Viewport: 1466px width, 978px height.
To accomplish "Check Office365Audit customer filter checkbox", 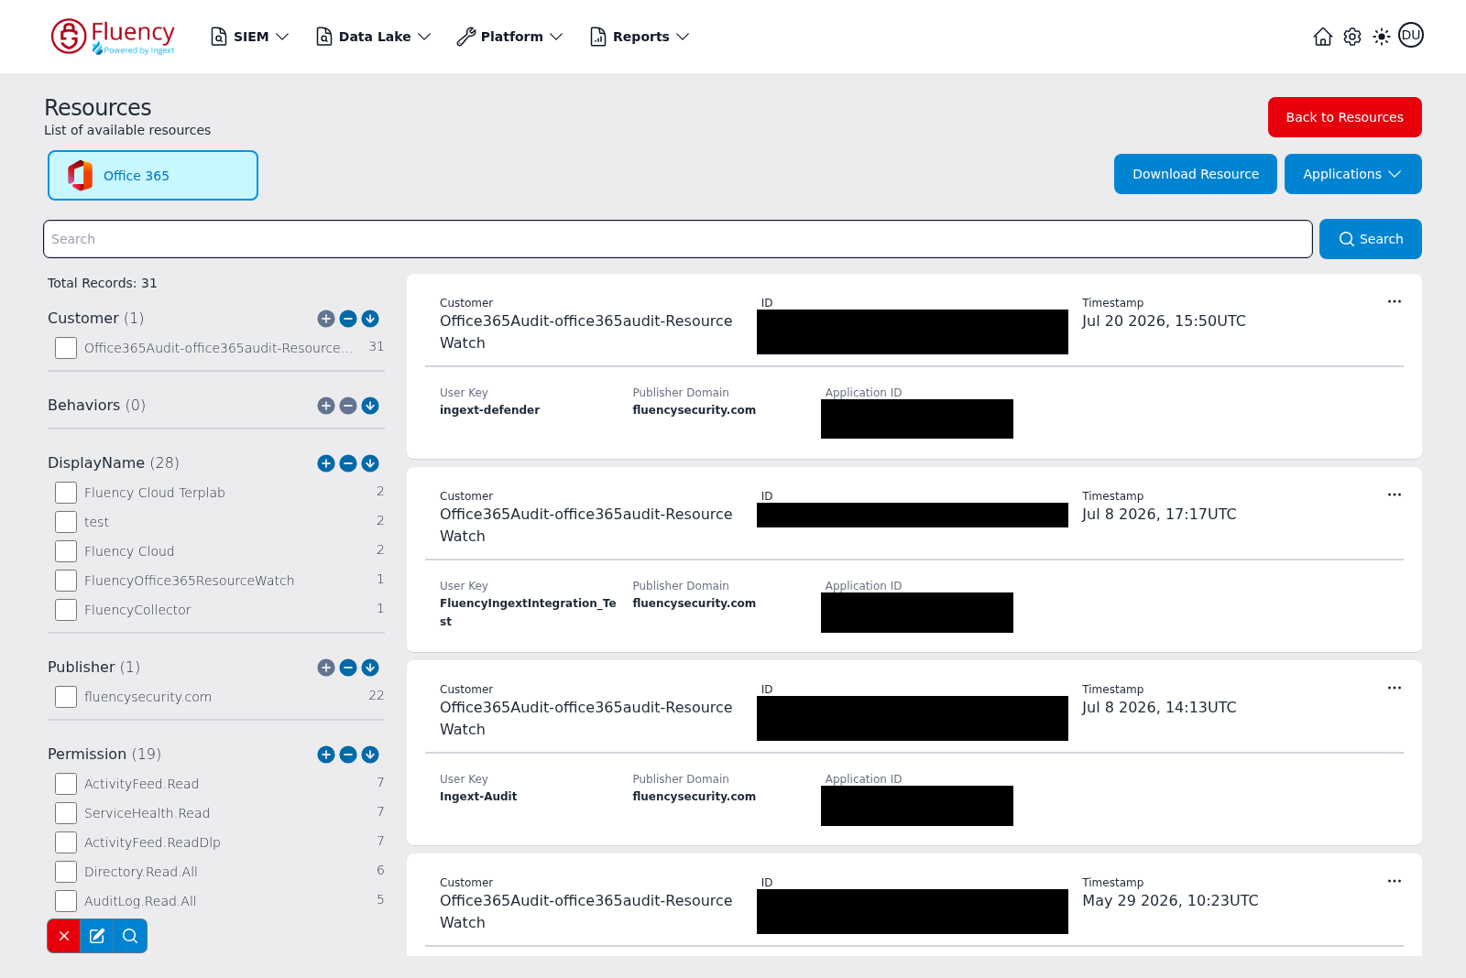I will point(66,348).
